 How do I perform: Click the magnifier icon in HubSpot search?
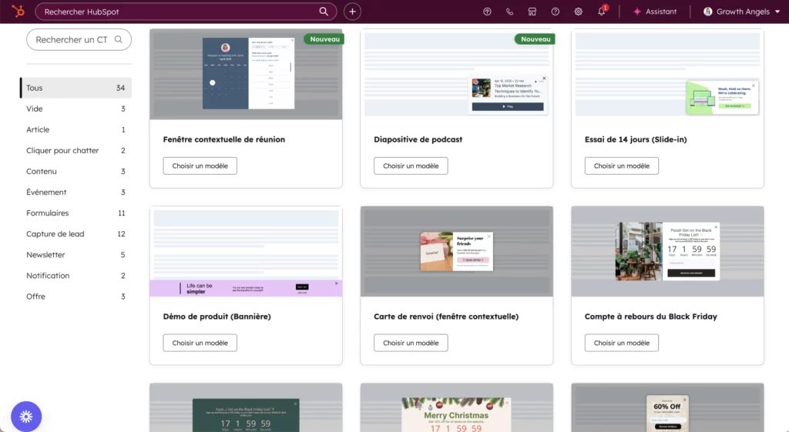coord(324,12)
